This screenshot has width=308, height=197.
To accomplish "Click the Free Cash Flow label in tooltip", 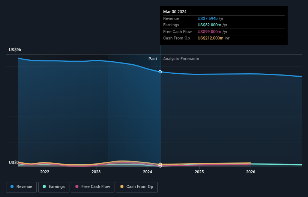I will (177, 32).
